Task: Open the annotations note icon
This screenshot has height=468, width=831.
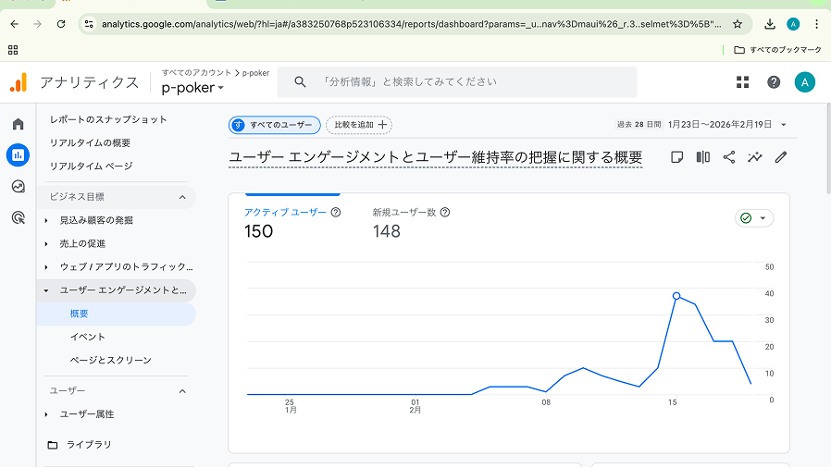Action: 676,157
